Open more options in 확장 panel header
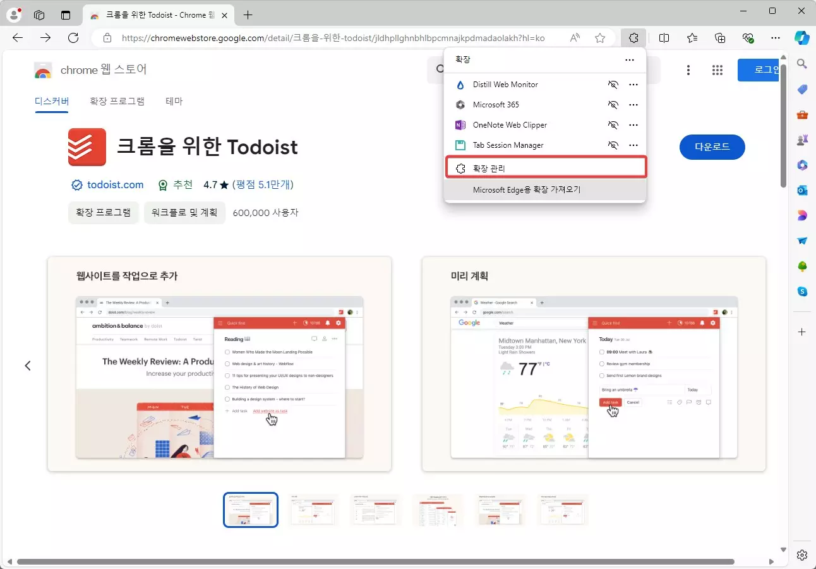 pos(630,59)
